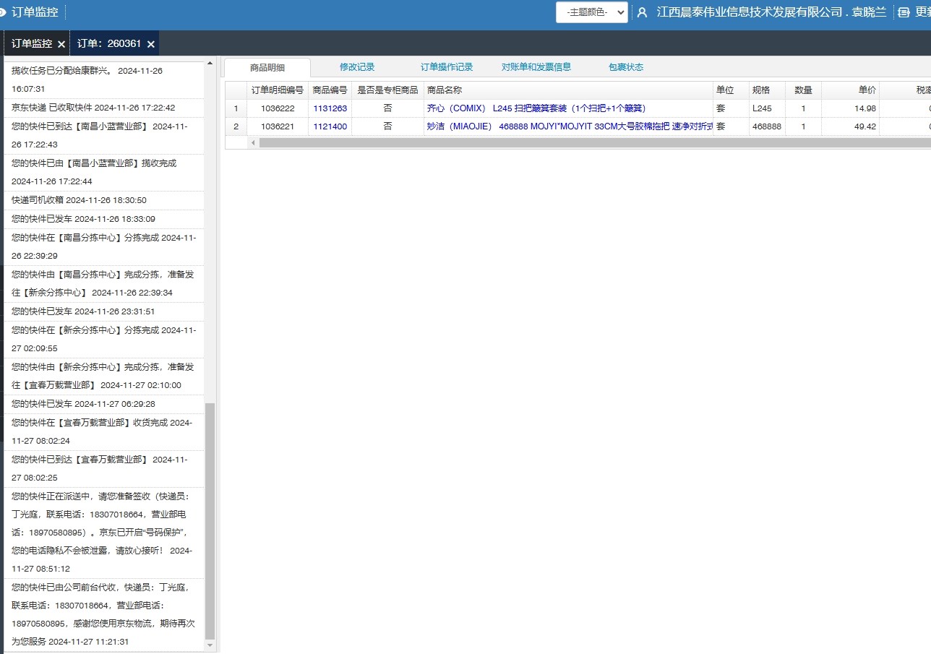This screenshot has height=654, width=931.
Task: Click the unit price 49.42 cell
Action: point(850,126)
